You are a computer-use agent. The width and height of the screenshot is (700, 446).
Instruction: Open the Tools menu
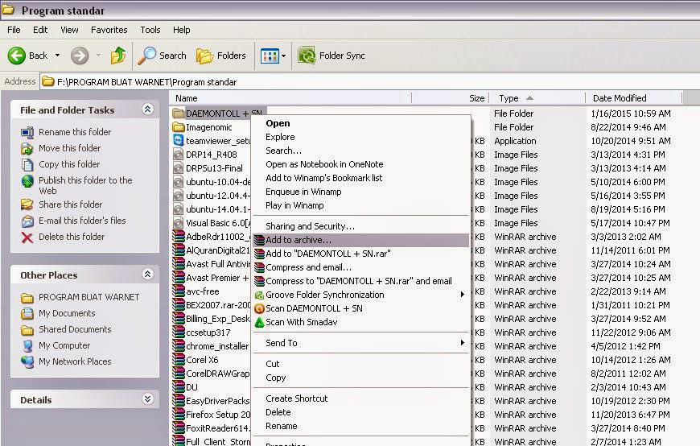point(150,30)
